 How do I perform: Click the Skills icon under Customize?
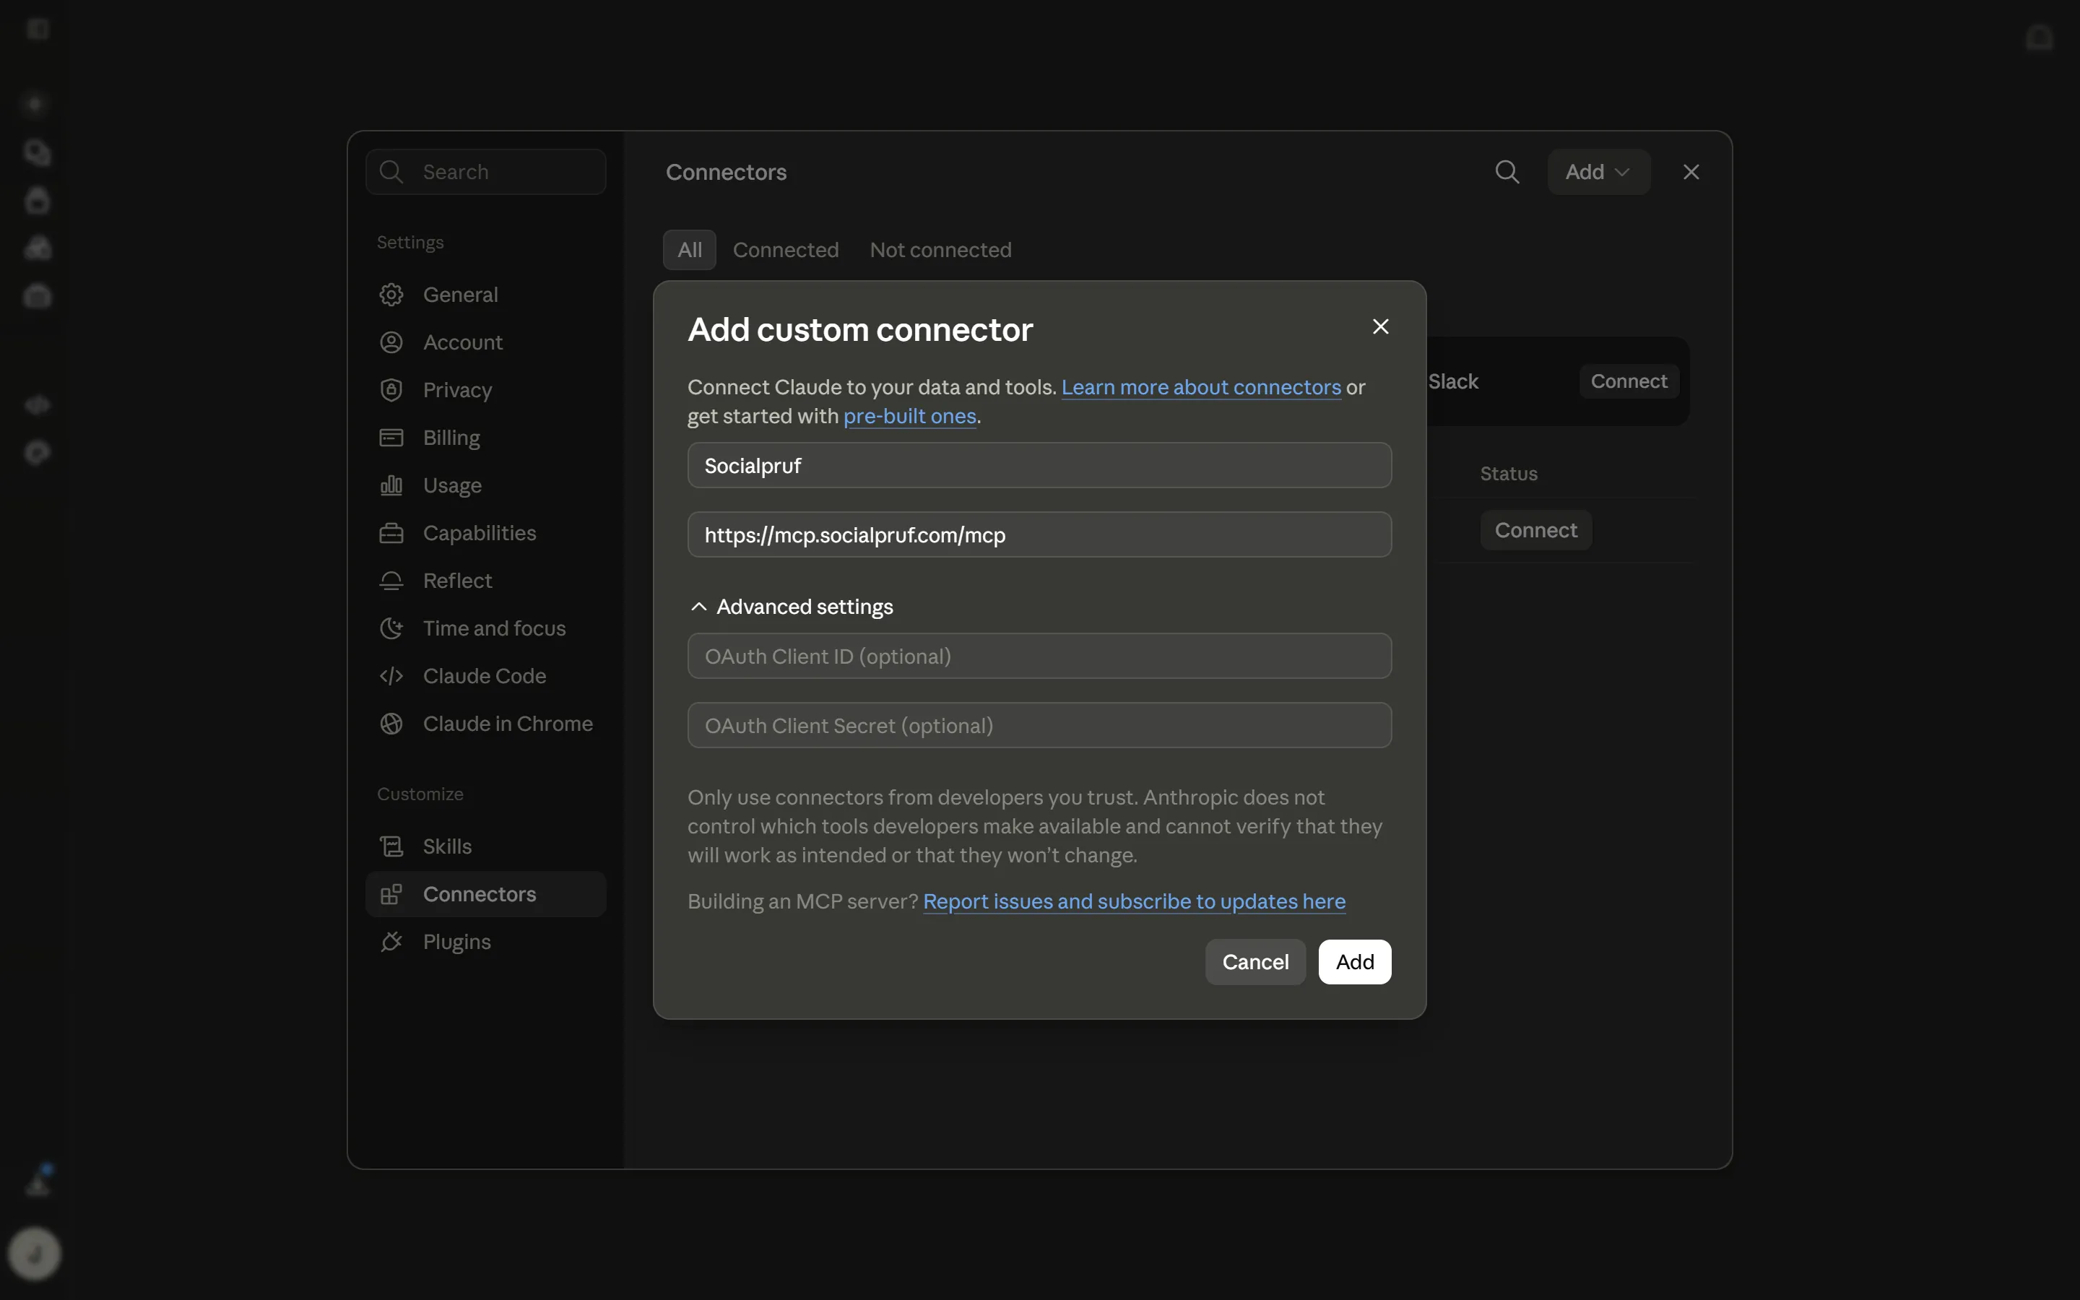pyautogui.click(x=391, y=847)
